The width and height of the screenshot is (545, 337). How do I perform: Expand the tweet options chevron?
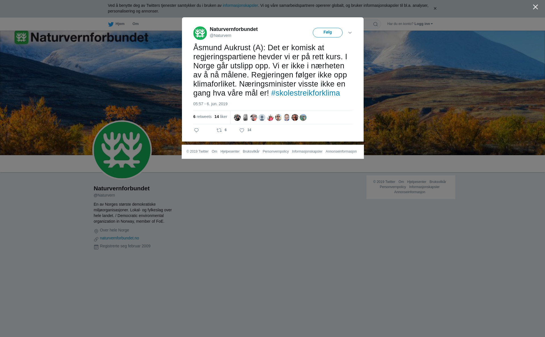[x=350, y=33]
